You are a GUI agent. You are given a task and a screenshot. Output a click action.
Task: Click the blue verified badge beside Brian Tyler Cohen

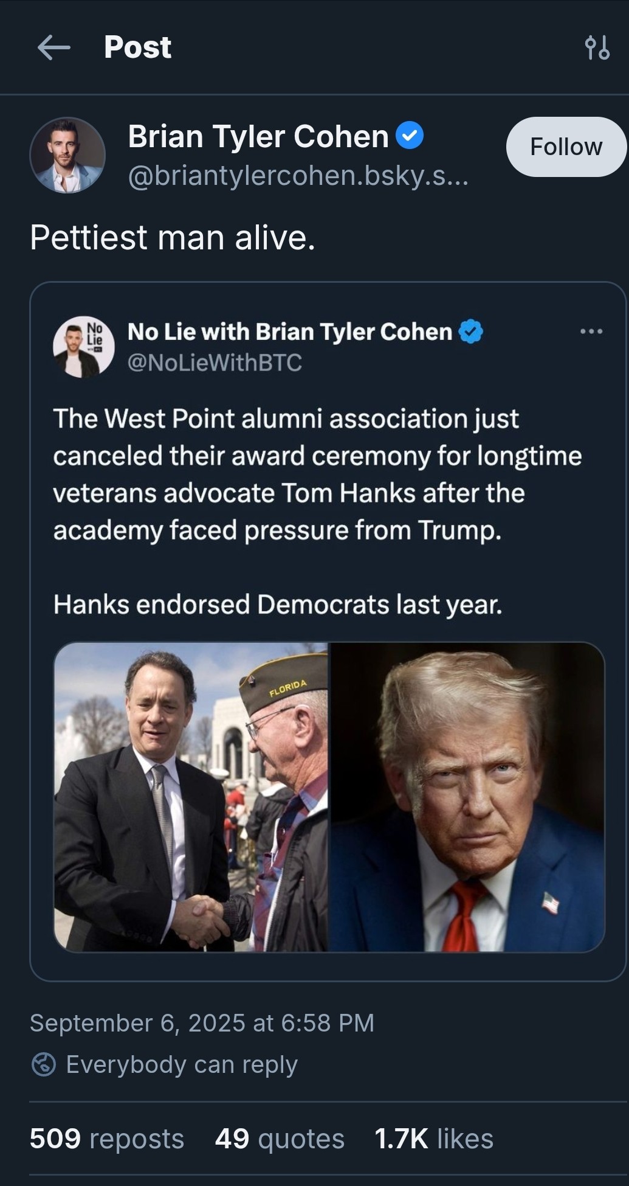[x=410, y=136]
